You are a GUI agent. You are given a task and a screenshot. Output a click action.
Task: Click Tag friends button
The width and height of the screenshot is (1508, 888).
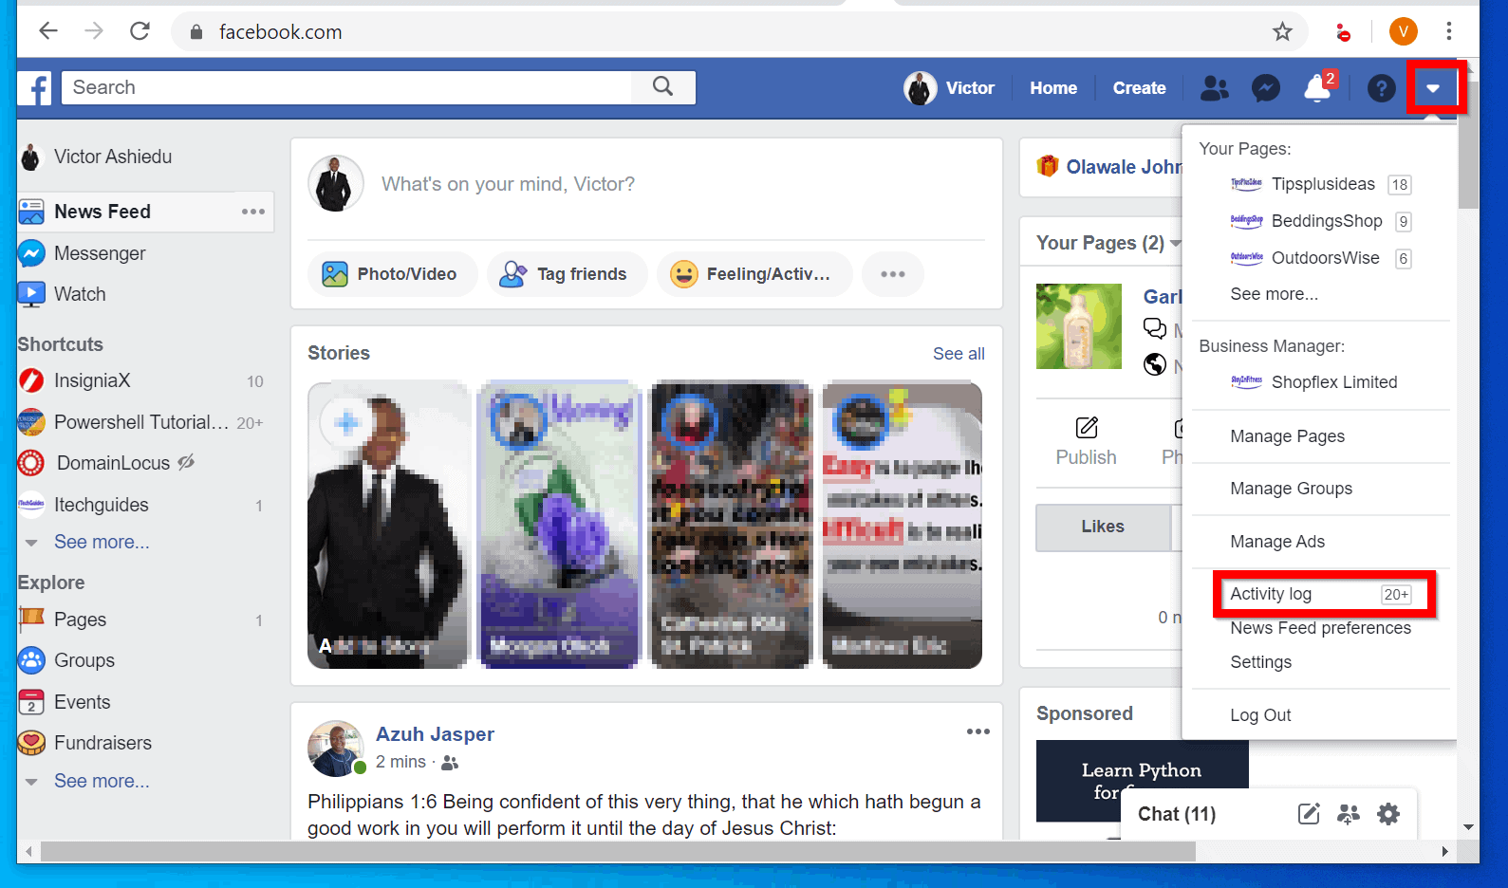click(566, 274)
